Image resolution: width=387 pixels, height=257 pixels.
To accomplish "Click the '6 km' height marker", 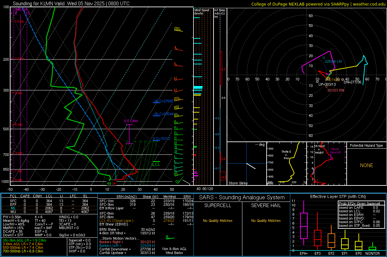I will 18,124.
